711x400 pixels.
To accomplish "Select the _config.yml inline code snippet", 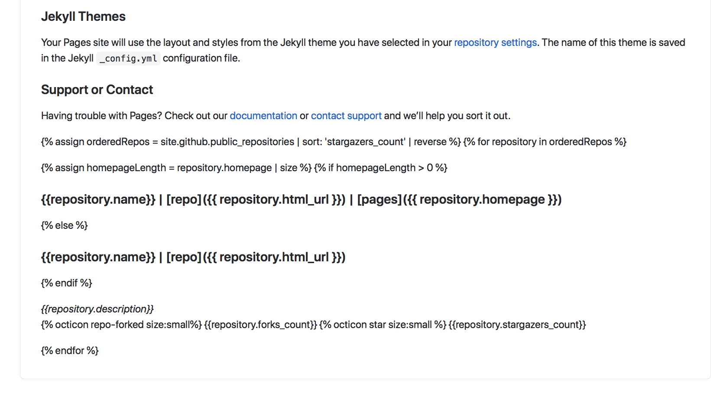I will 128,58.
